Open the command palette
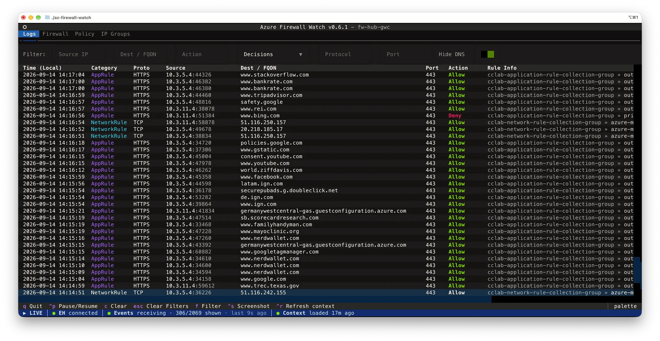Viewport: 660px width, 341px height. coord(625,306)
